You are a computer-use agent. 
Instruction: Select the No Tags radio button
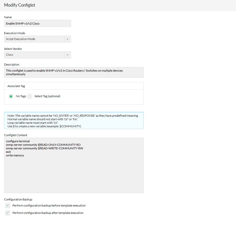click(x=10, y=96)
